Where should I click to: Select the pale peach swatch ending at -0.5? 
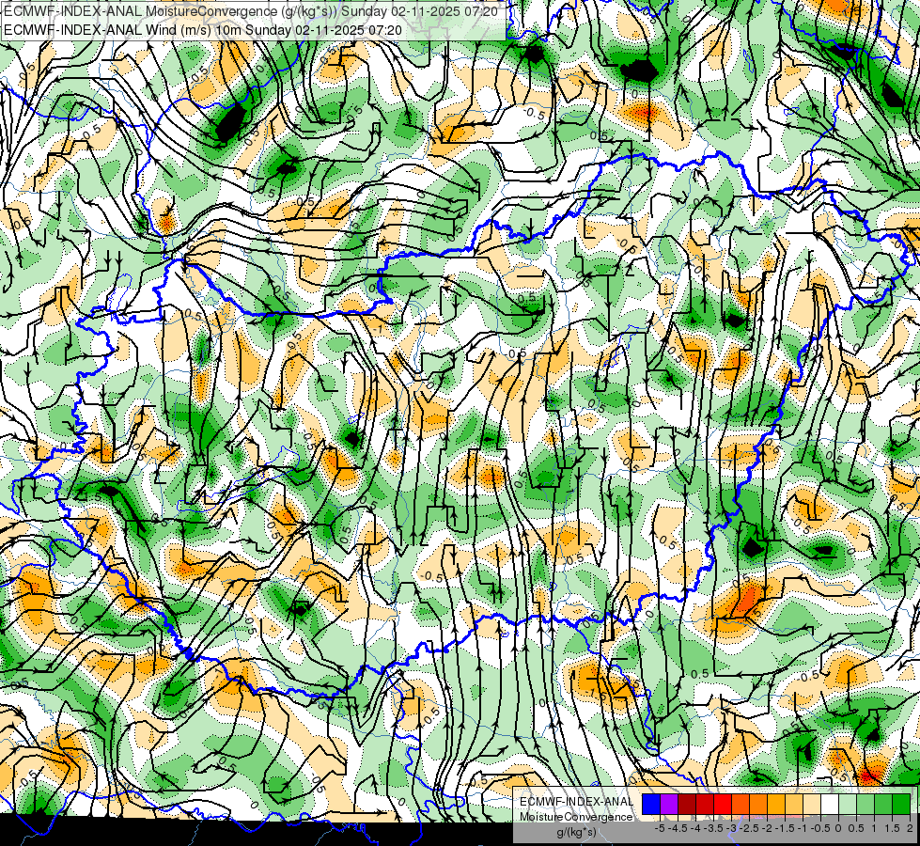click(812, 805)
